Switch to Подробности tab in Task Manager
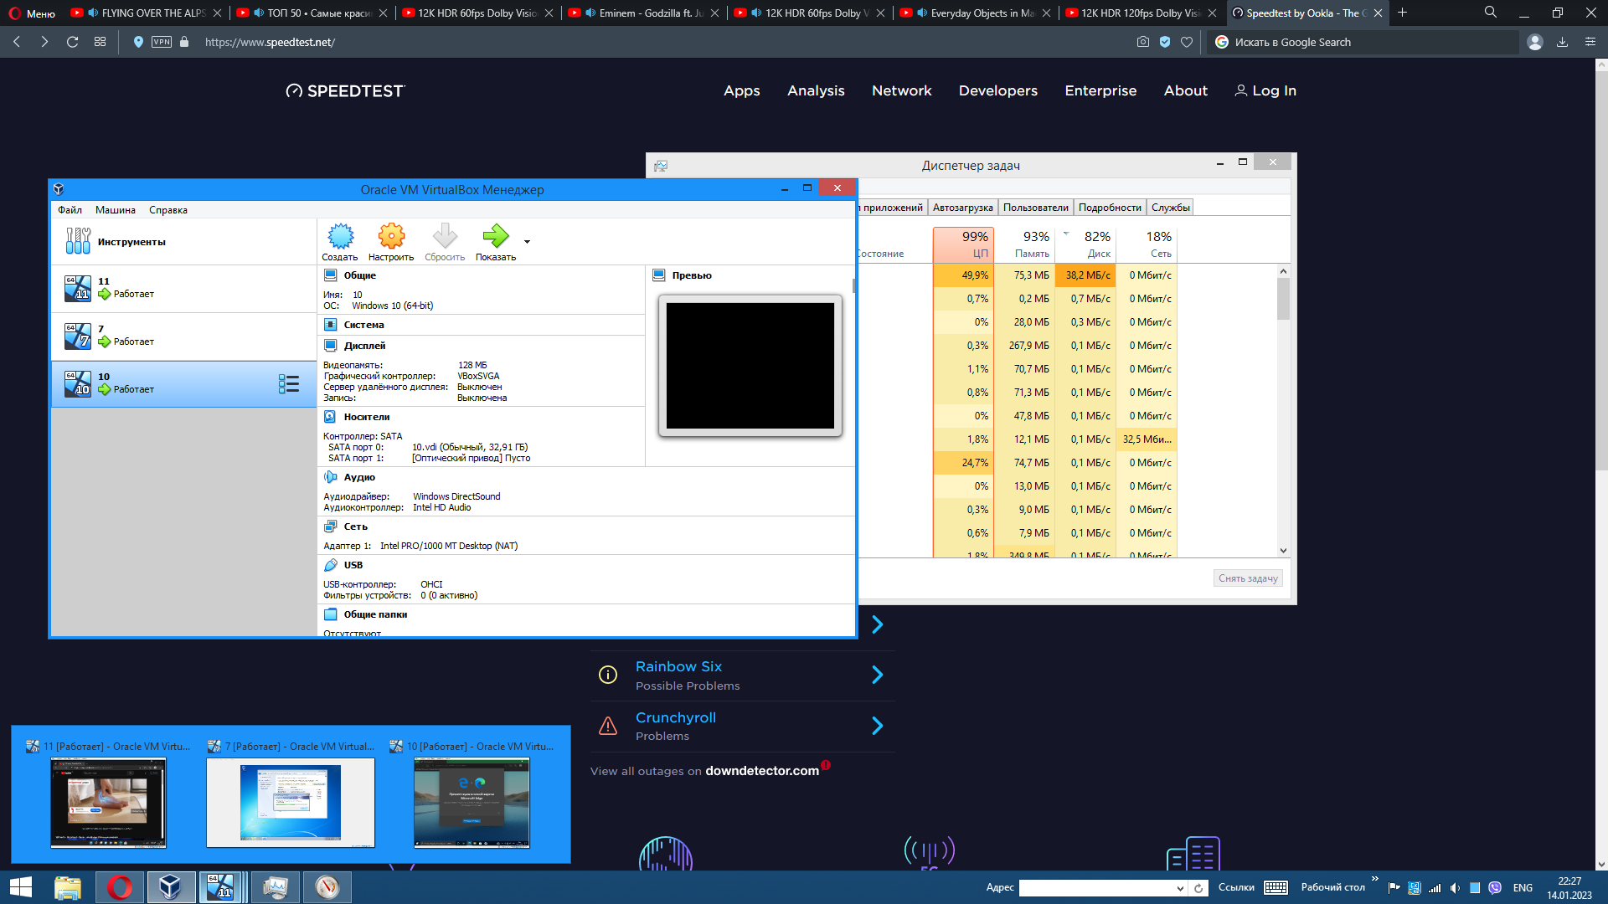The width and height of the screenshot is (1608, 904). pos(1110,208)
